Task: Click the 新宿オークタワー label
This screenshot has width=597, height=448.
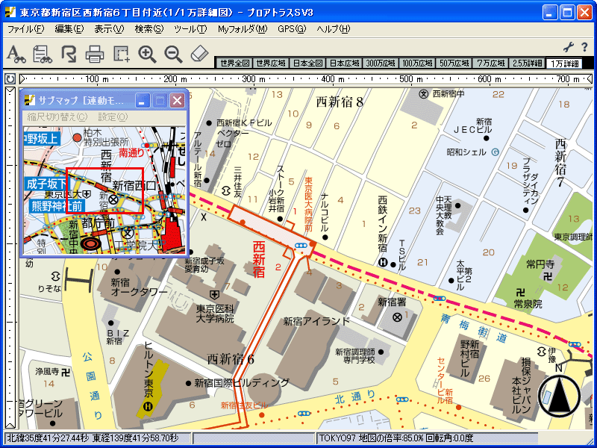Action: point(139,287)
